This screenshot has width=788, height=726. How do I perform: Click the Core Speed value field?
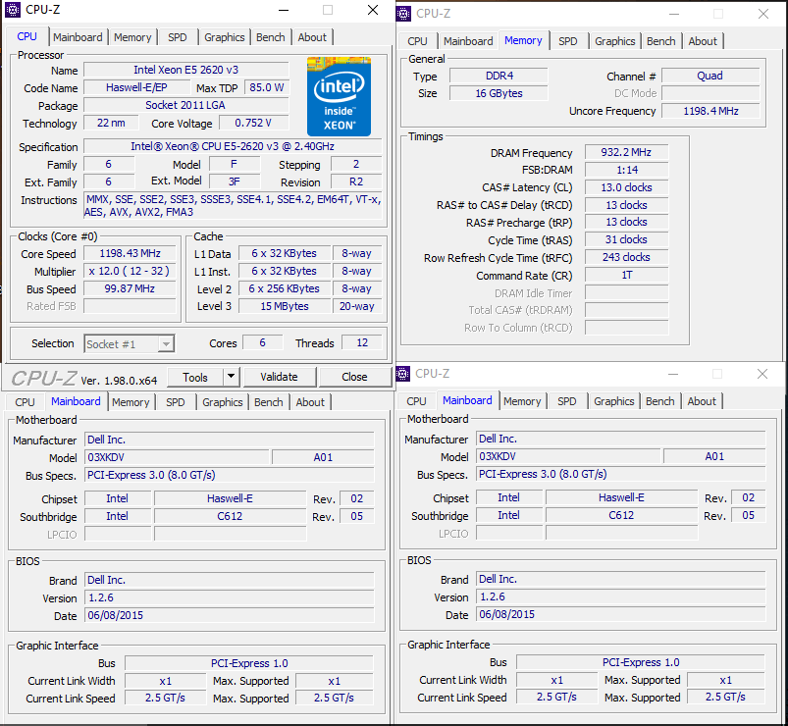point(130,253)
